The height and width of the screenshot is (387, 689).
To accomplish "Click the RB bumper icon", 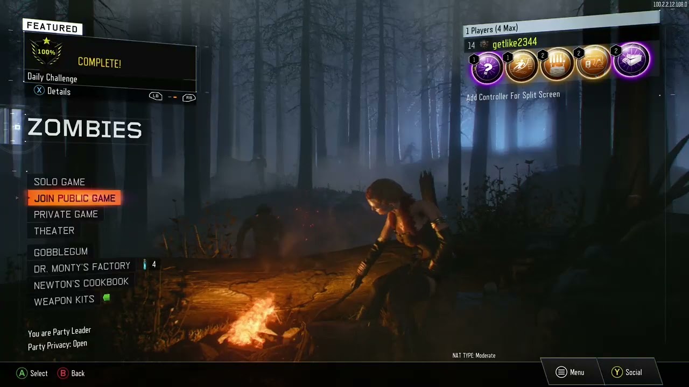I will pyautogui.click(x=189, y=97).
